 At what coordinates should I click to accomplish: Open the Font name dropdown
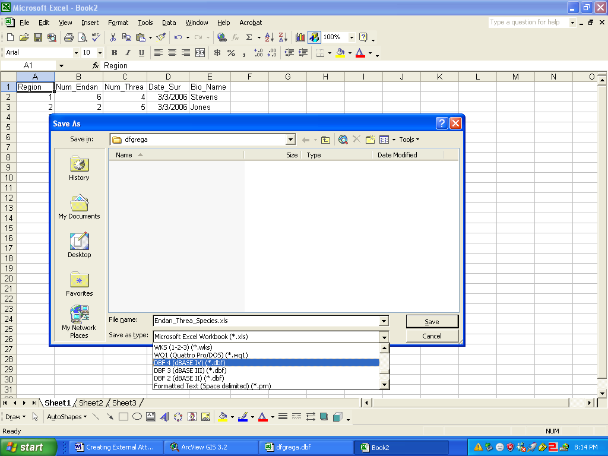[x=76, y=53]
